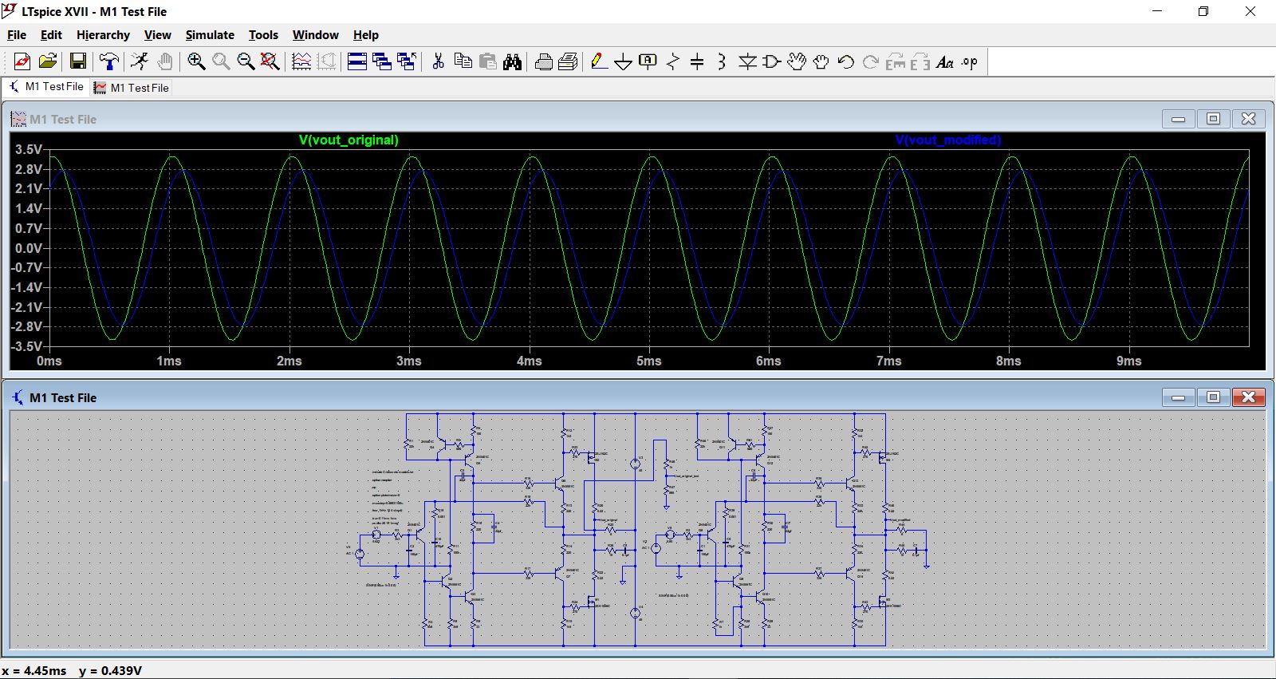Image resolution: width=1276 pixels, height=679 pixels.
Task: Click the 3.5V vertical axis label
Action: click(x=28, y=149)
